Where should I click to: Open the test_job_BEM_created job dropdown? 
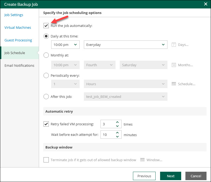[126, 97]
